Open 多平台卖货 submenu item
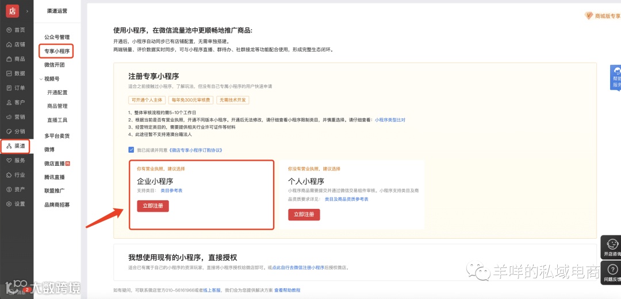This screenshot has height=299, width=621. click(57, 136)
